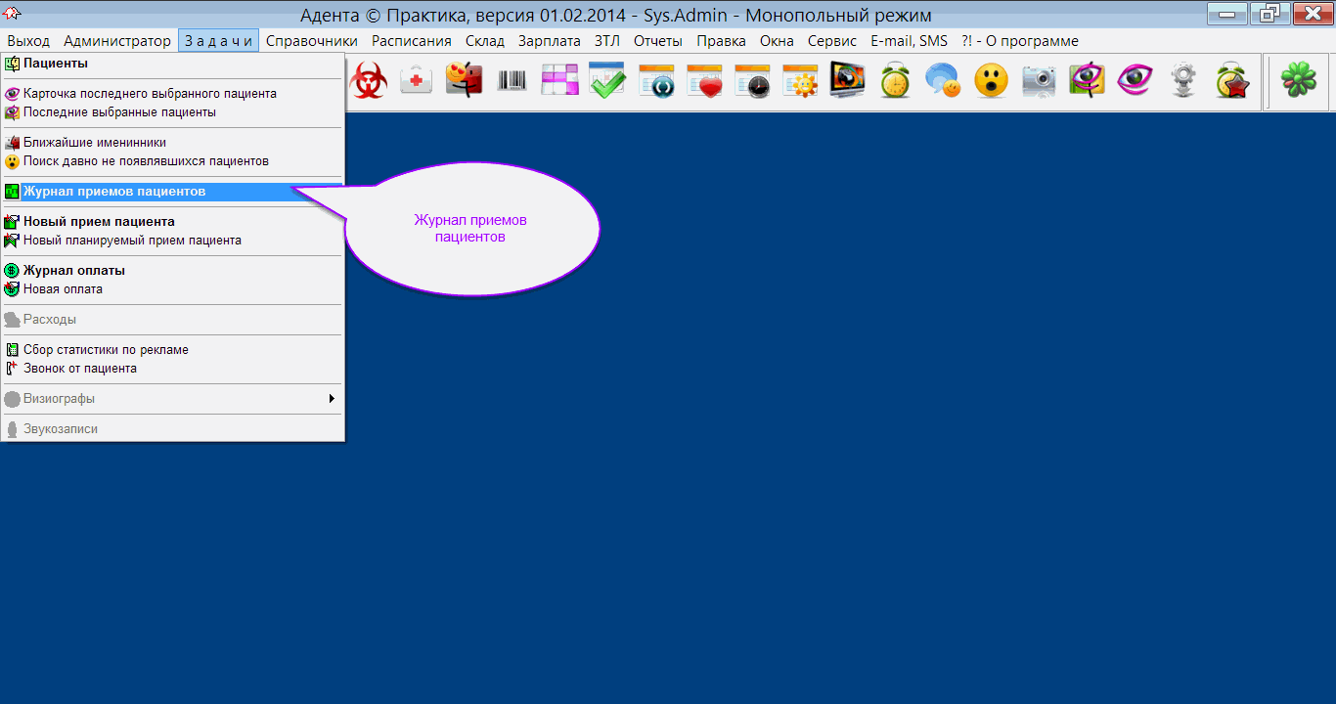Open the E-mail, SMS menu
1336x704 pixels.
pos(909,41)
